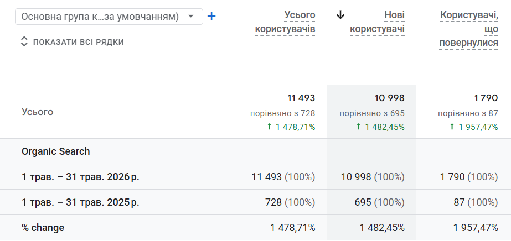Select total new users value 10 998 in totals
The height and width of the screenshot is (241, 511).
click(389, 98)
